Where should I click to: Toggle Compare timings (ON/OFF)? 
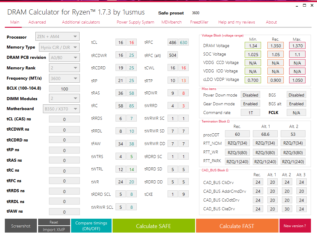click(x=91, y=226)
